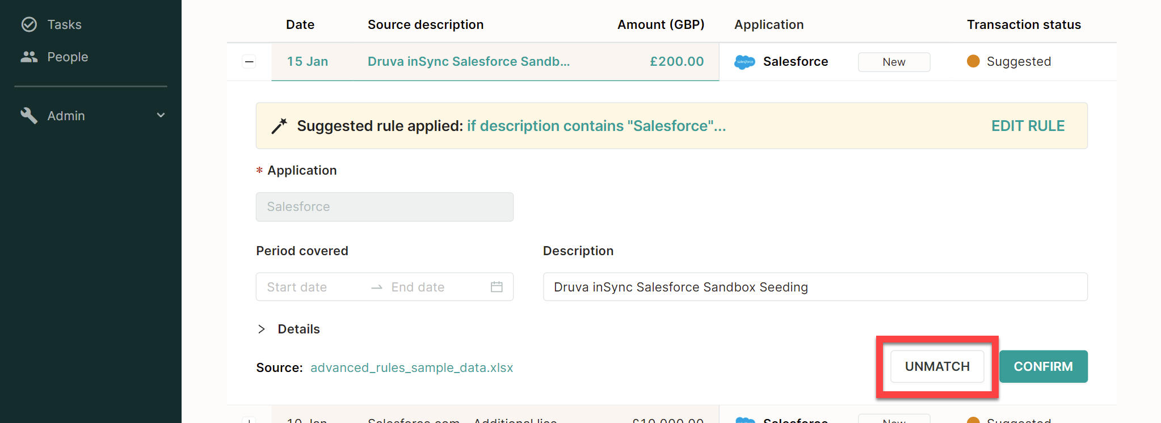Click the orange Suggested status dot
This screenshot has height=423, width=1161.
click(973, 61)
